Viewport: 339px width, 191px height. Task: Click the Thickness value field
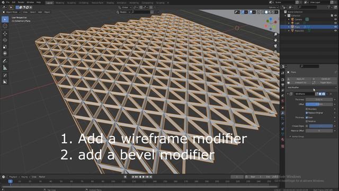319,100
